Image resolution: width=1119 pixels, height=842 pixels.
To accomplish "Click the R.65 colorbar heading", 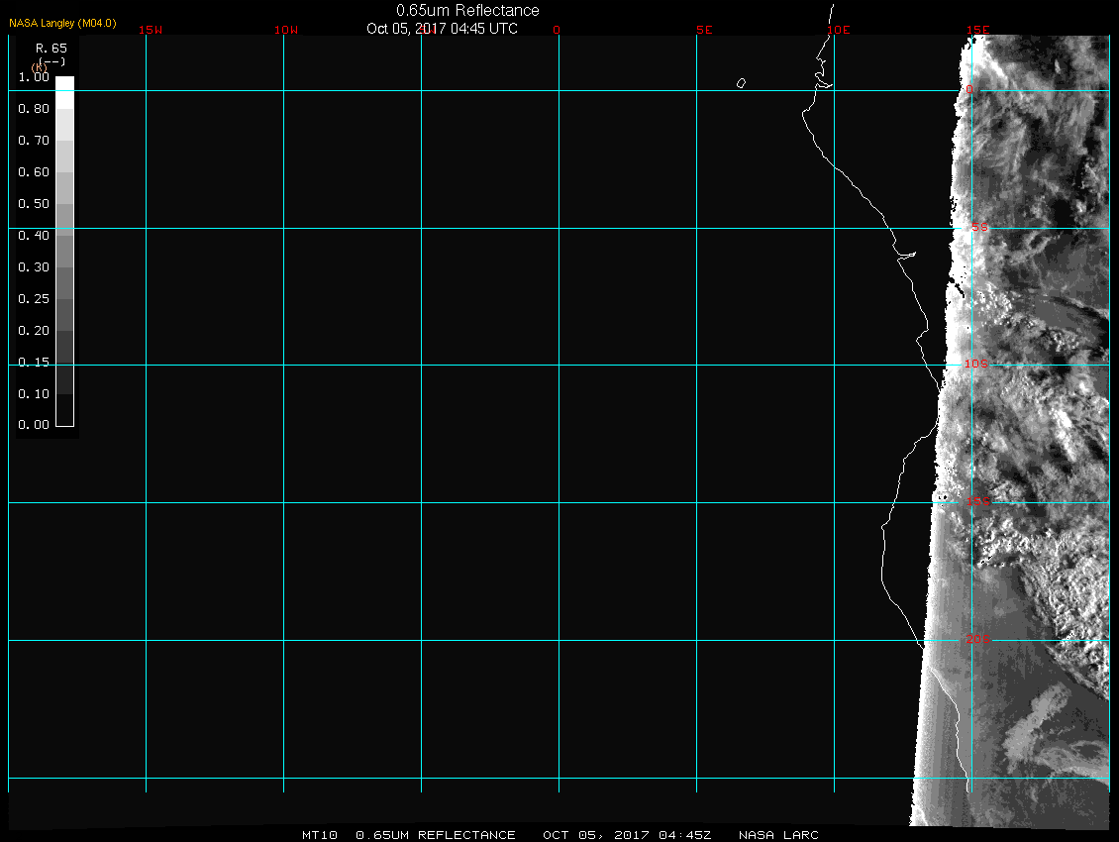I will coord(50,48).
